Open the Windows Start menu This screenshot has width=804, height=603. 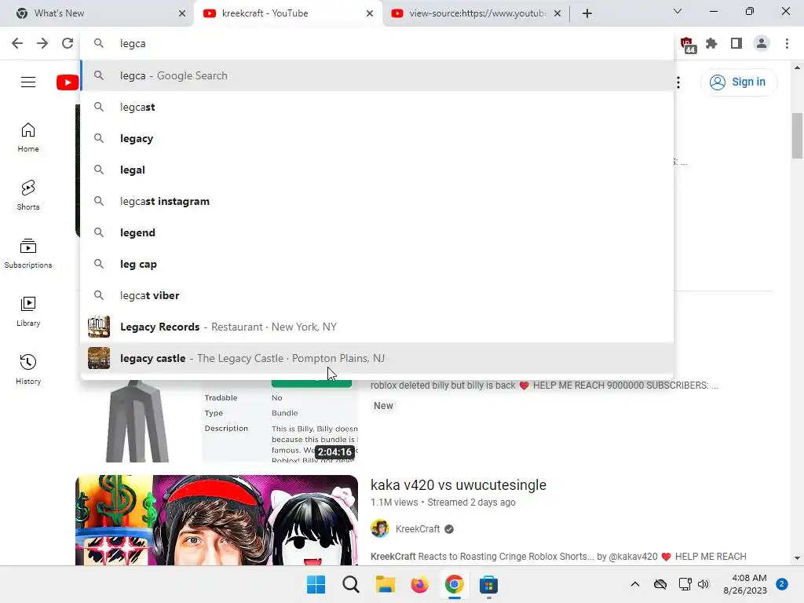pos(316,584)
